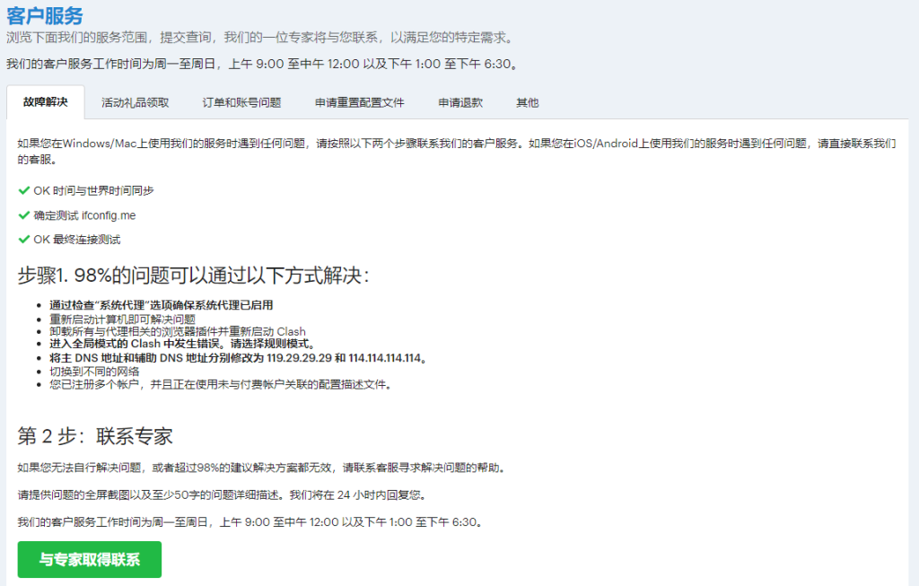The width and height of the screenshot is (919, 586).
Task: Open the 故障解决 tab
Action: coord(45,102)
